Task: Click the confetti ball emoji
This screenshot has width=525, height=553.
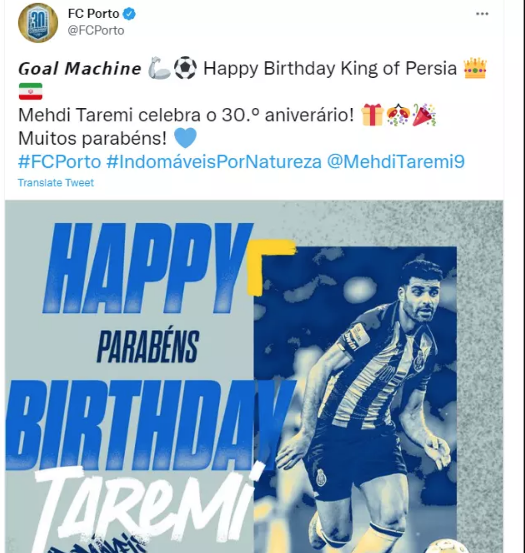Action: click(x=398, y=115)
